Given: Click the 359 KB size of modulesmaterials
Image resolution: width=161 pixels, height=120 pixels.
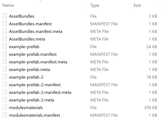Looking at the screenshot, I should pyautogui.click(x=151, y=108).
